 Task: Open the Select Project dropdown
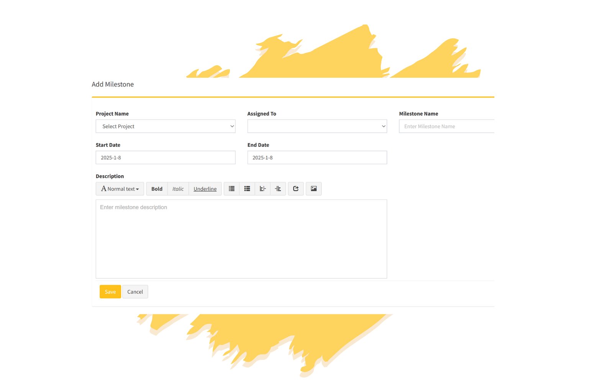(166, 126)
